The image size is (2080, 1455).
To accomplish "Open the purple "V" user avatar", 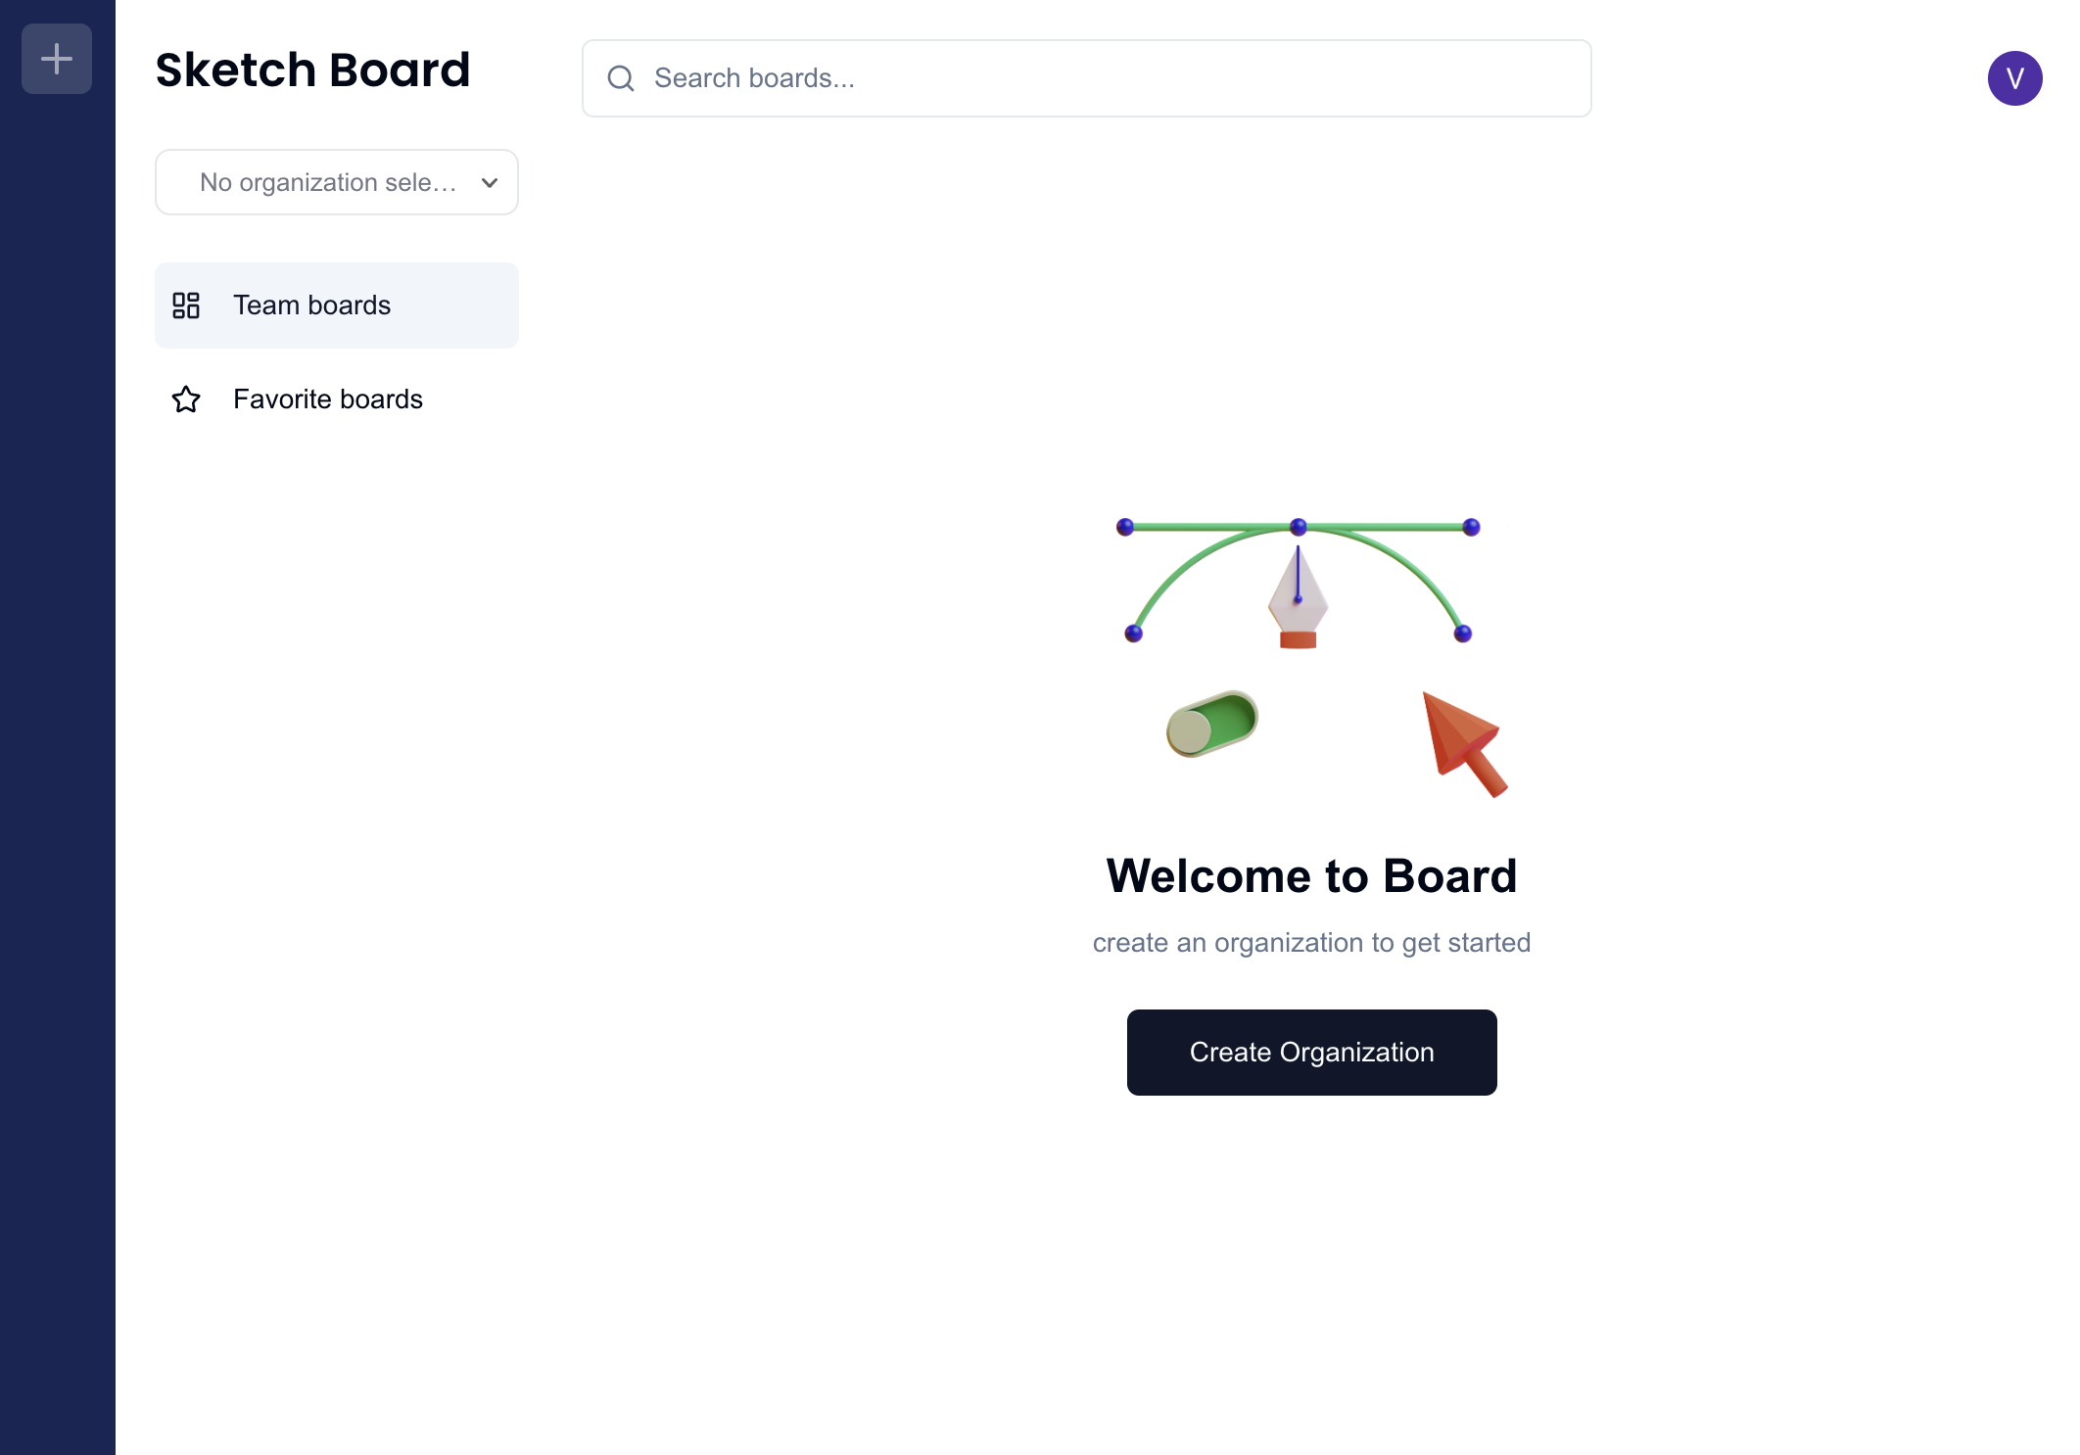I will click(x=2014, y=78).
